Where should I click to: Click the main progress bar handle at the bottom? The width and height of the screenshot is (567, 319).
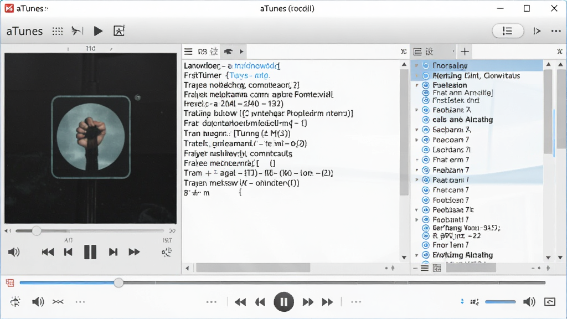tap(118, 283)
